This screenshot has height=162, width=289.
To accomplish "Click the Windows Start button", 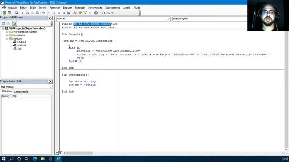I will point(4,159).
